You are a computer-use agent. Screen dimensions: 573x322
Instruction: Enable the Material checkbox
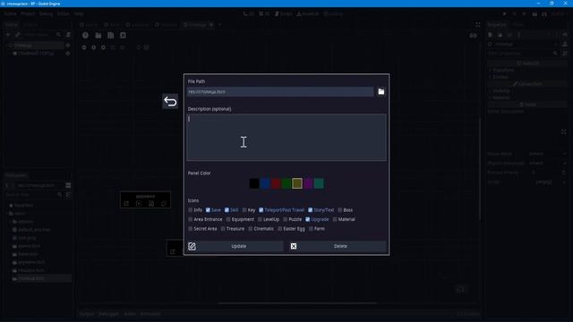coord(335,219)
